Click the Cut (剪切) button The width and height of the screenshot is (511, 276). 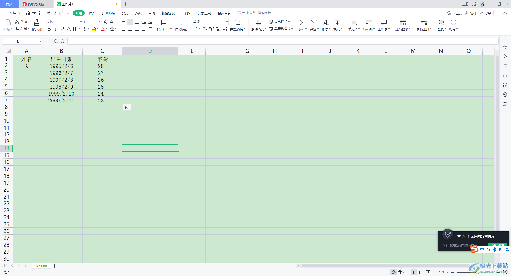[21, 22]
